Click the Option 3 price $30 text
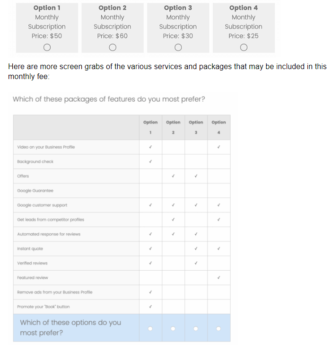331x345 pixels. pyautogui.click(x=178, y=36)
